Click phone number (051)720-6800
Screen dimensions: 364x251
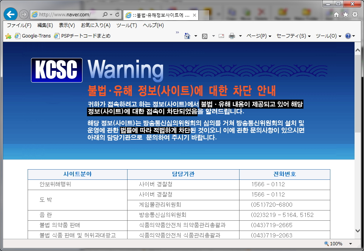[271, 205]
